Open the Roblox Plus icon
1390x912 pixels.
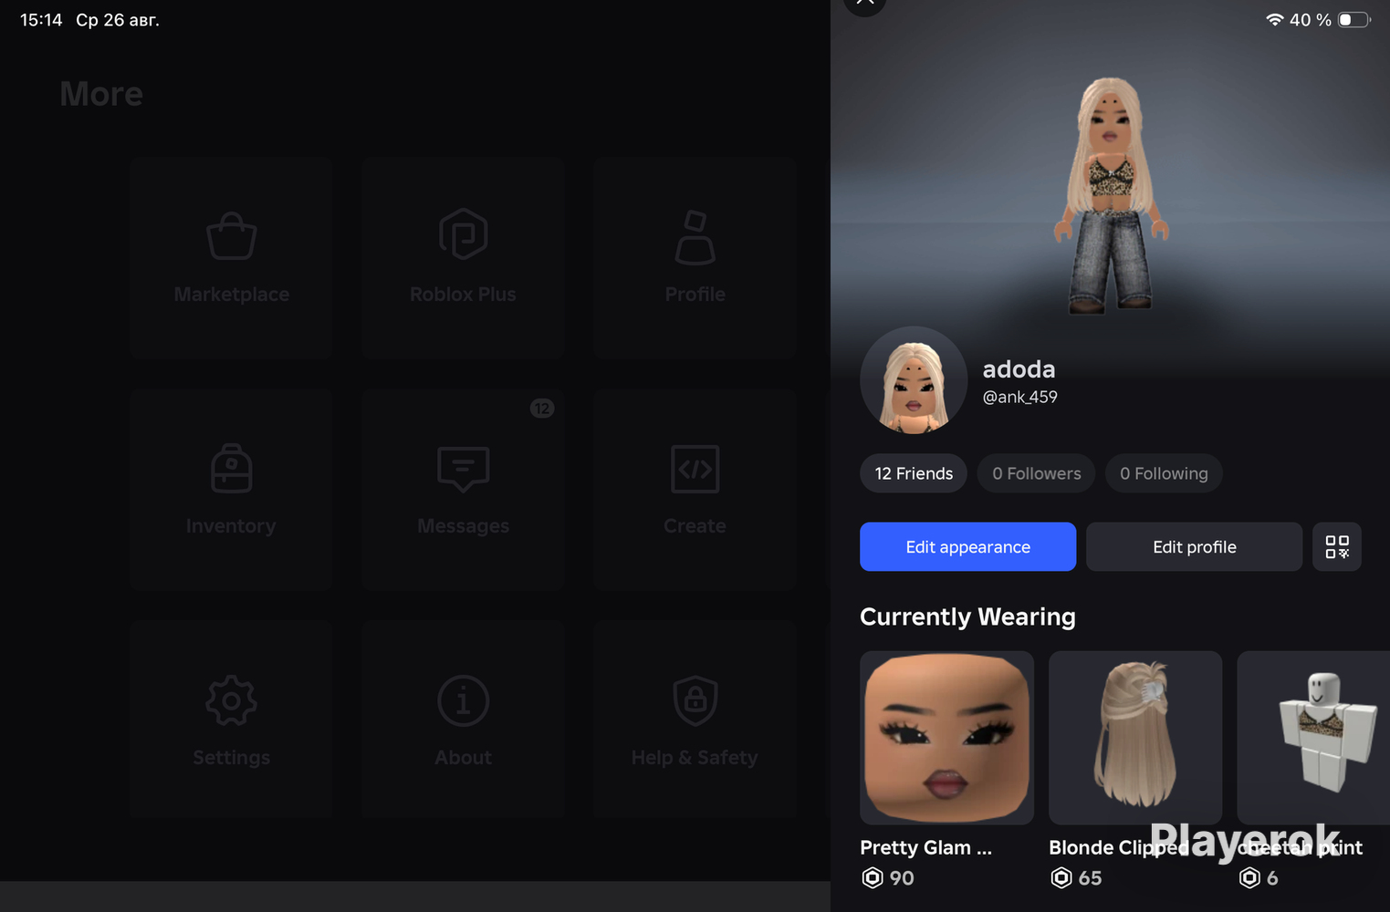pos(464,233)
